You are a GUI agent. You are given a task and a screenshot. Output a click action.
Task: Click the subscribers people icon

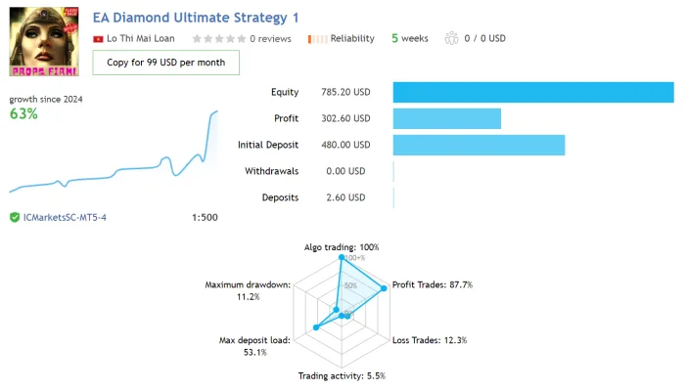pyautogui.click(x=451, y=38)
